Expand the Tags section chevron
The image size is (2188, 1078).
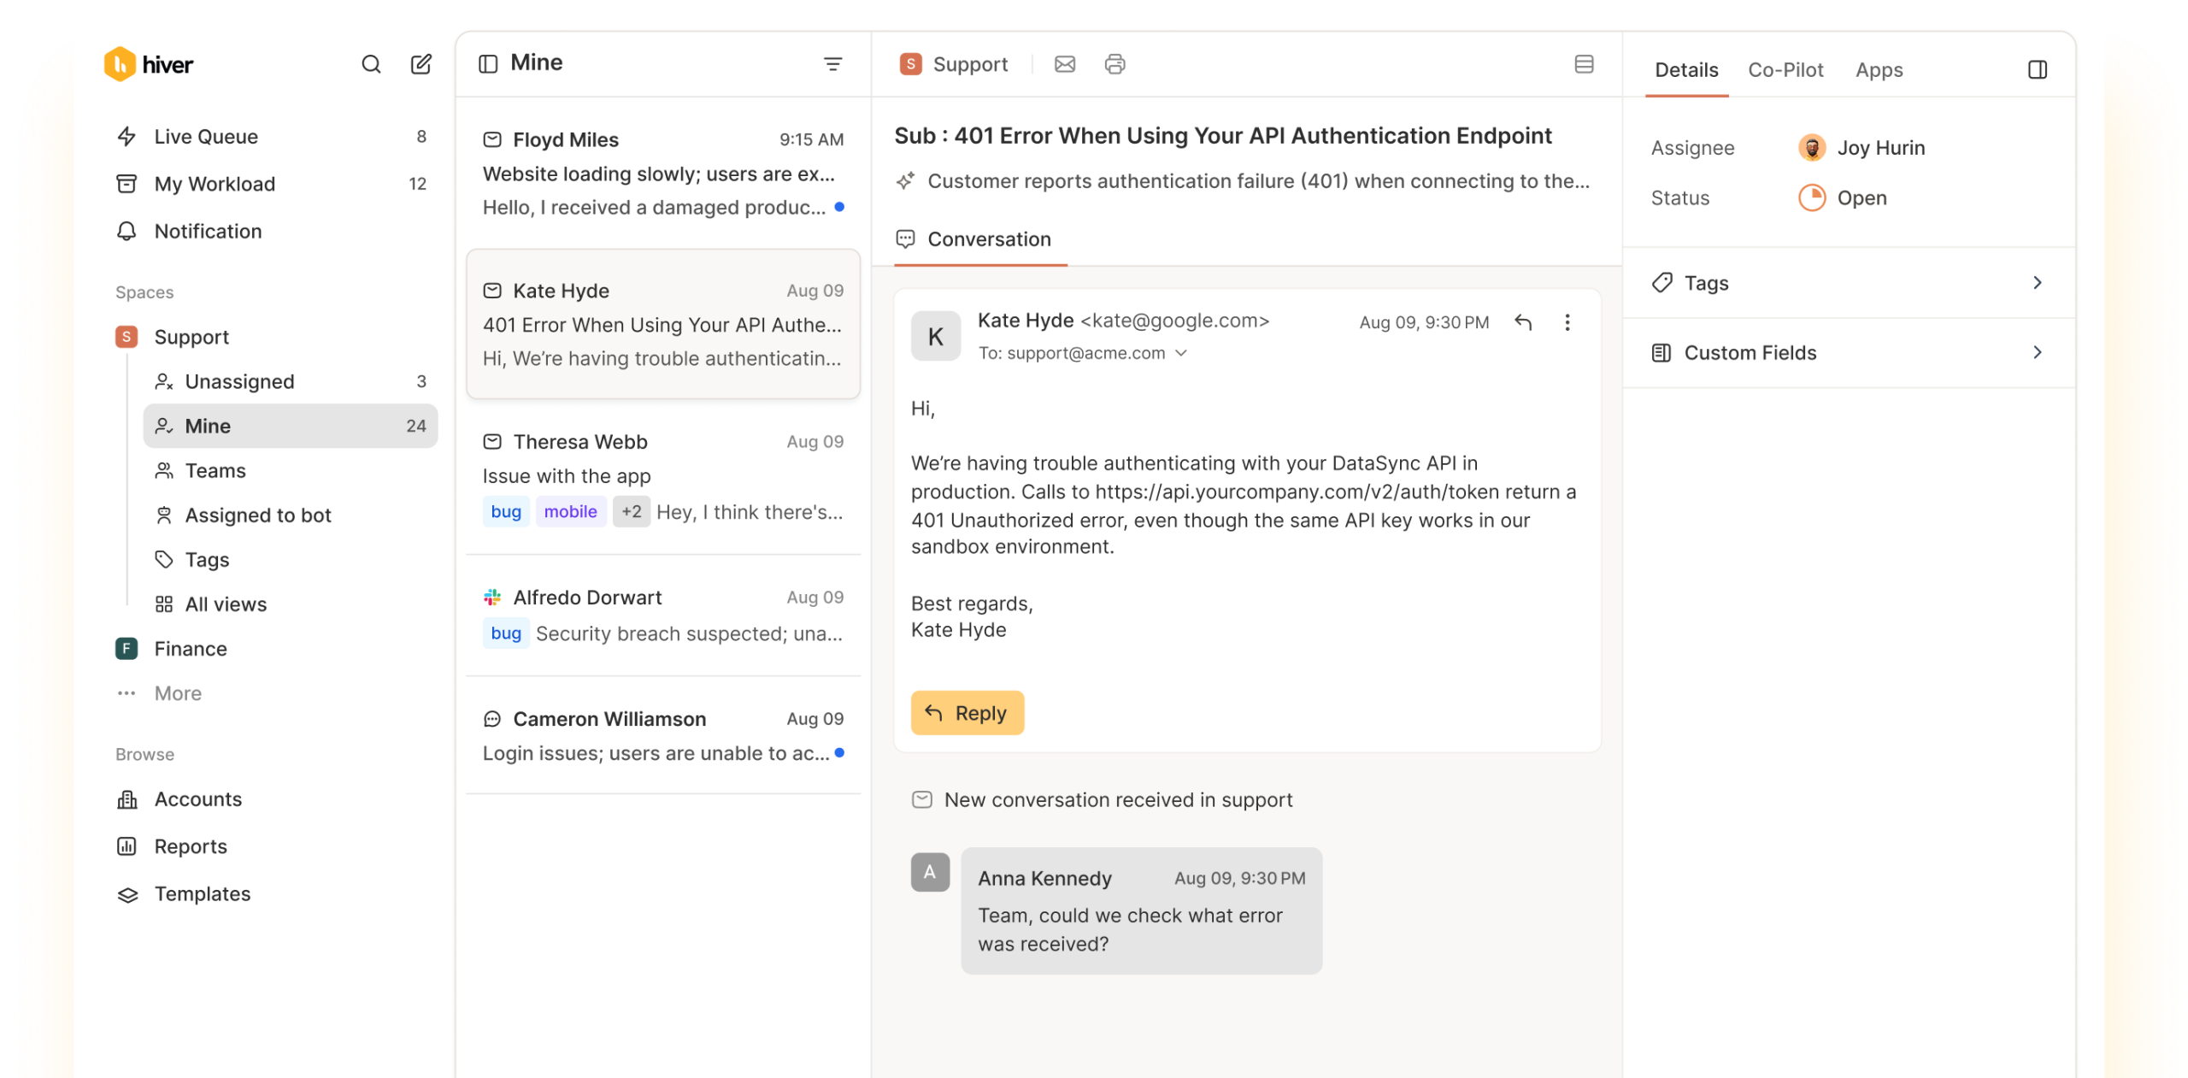pos(2038,283)
